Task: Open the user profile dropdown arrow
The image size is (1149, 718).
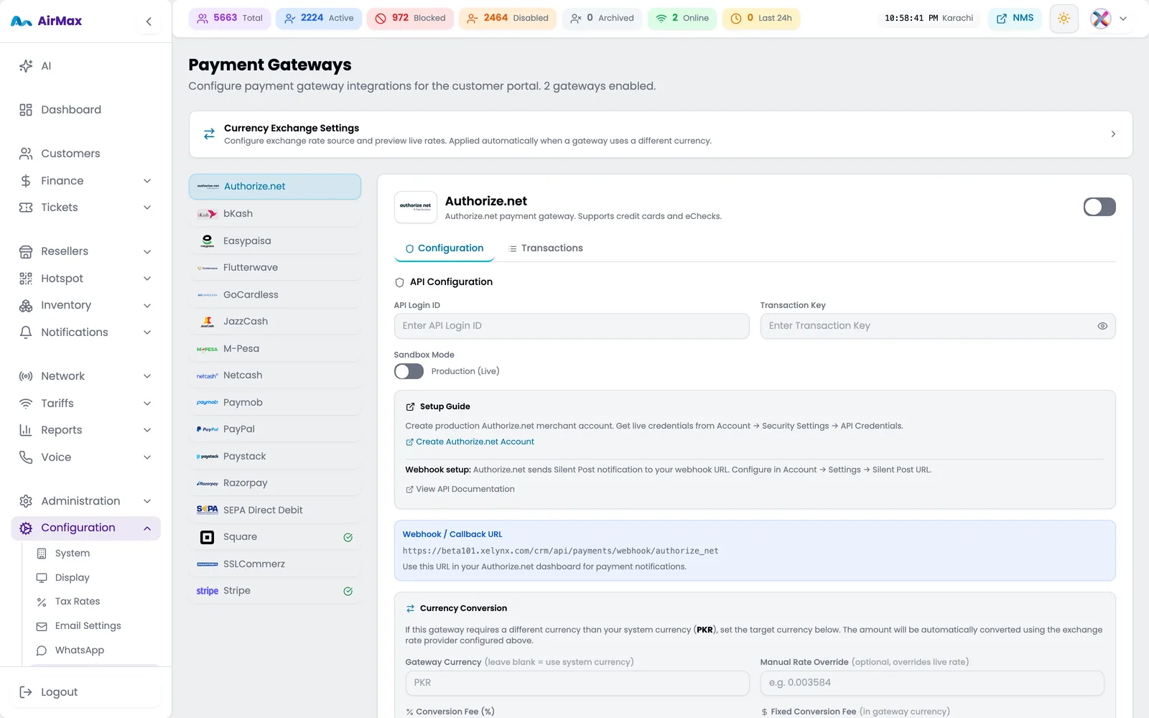Action: 1123,19
